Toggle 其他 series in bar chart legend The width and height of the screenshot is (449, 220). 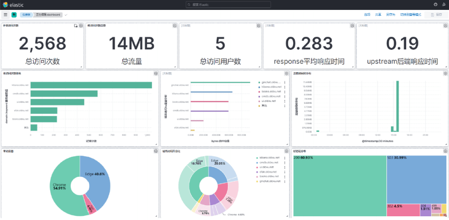click(264, 105)
